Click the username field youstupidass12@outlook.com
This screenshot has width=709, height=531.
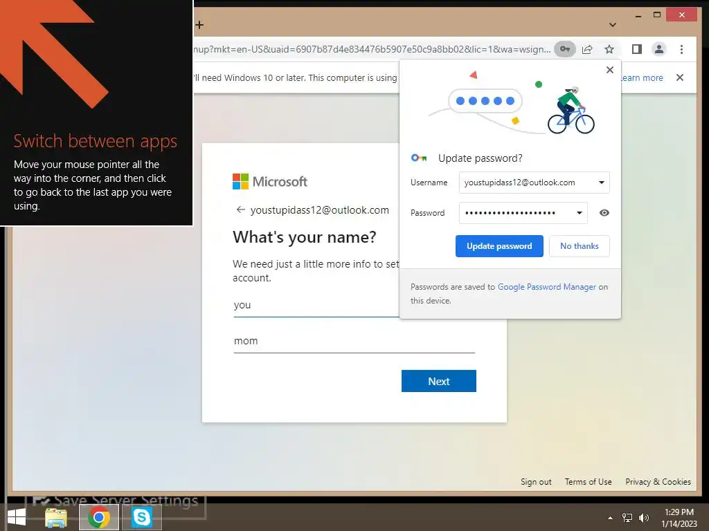click(534, 183)
